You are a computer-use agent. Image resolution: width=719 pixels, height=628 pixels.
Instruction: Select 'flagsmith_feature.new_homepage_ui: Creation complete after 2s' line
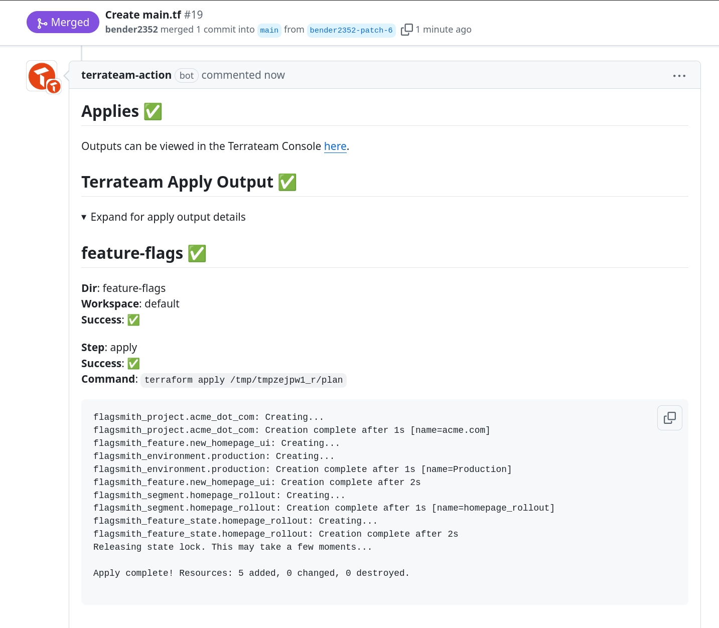tap(257, 482)
